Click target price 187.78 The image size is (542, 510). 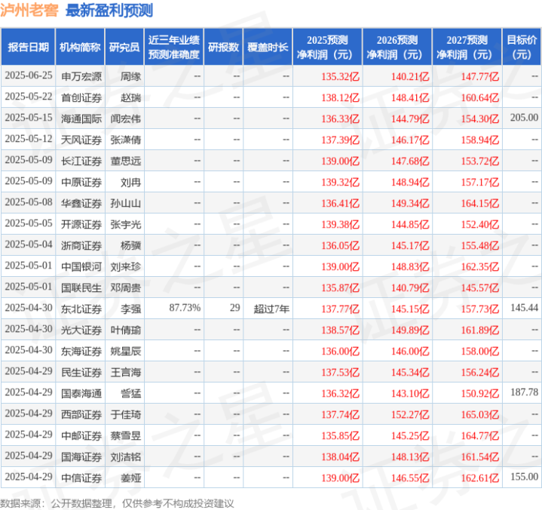coord(524,392)
